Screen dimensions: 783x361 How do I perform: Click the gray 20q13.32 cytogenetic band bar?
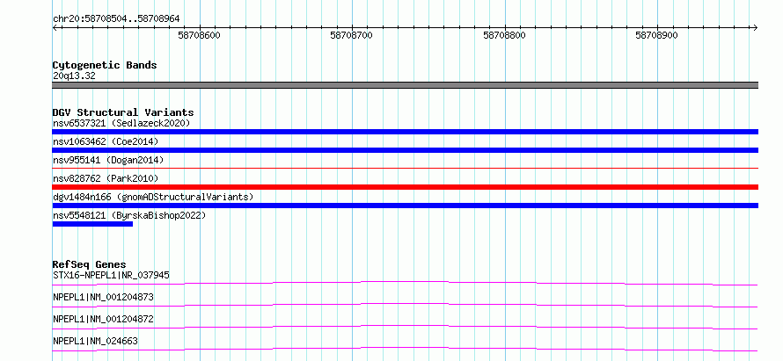coord(405,85)
